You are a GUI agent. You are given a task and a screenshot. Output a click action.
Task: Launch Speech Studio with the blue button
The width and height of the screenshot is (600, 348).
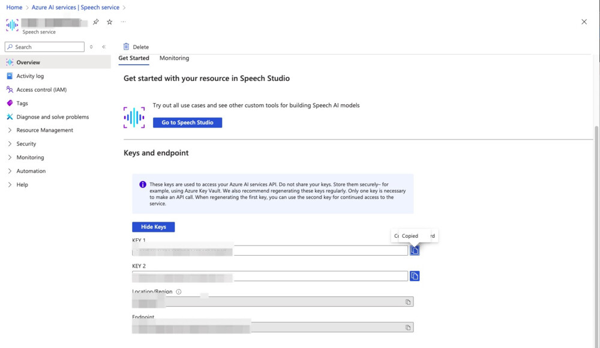(187, 122)
